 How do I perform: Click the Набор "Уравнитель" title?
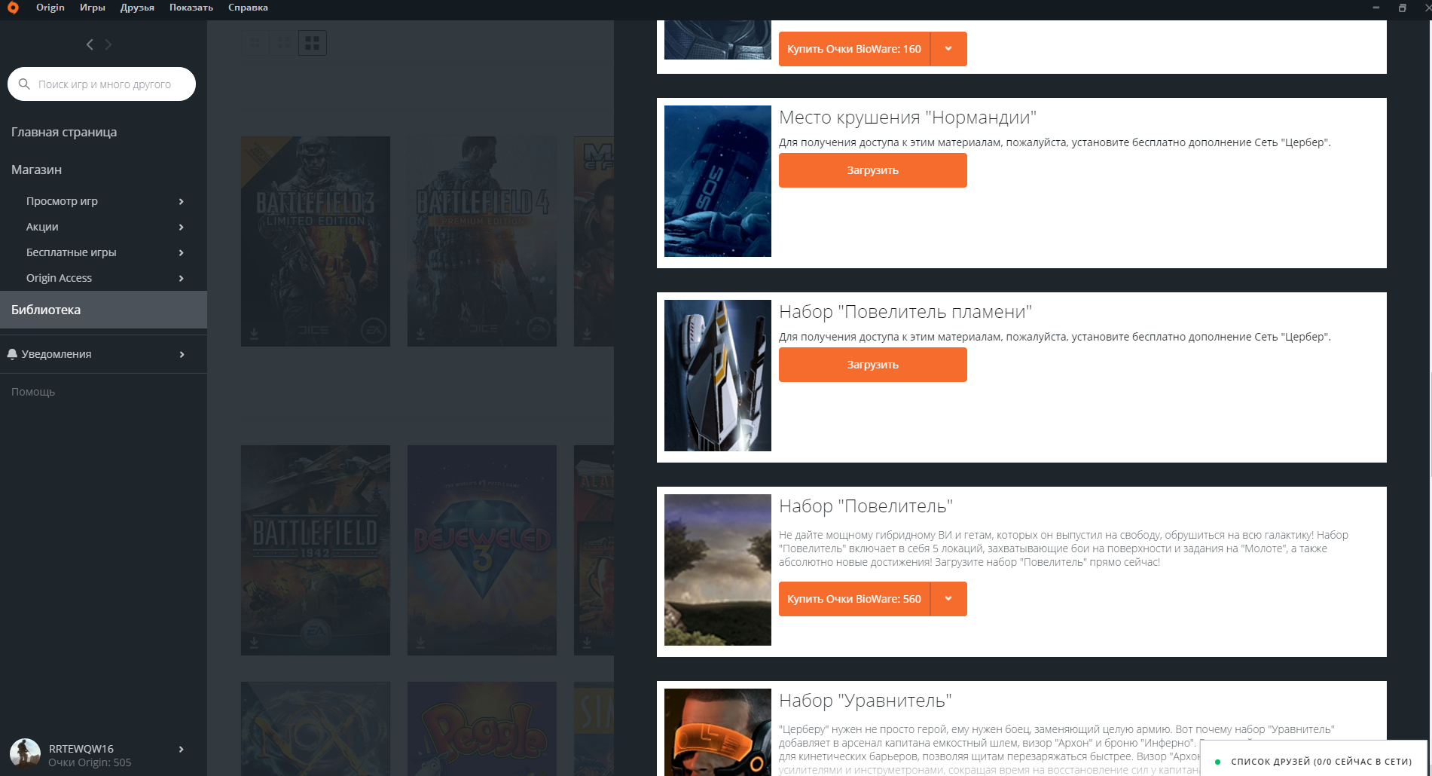866,701
